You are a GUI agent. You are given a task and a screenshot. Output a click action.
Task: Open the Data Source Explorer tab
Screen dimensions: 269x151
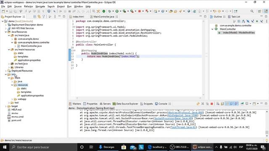125,104
